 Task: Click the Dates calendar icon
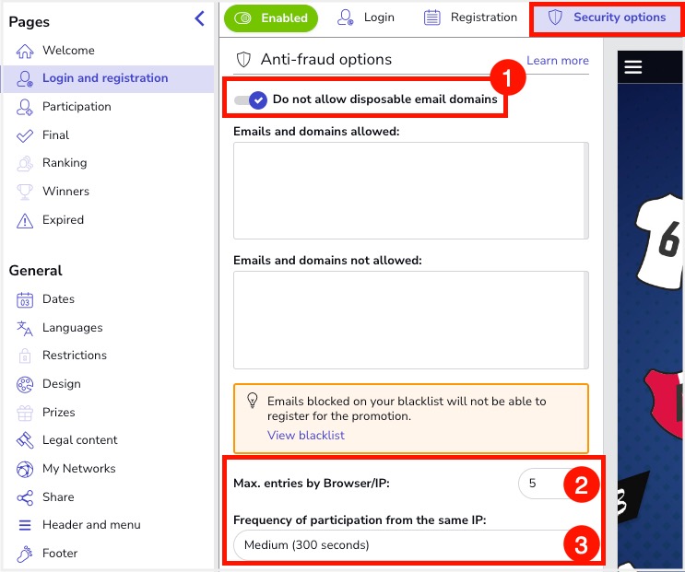pyautogui.click(x=25, y=299)
